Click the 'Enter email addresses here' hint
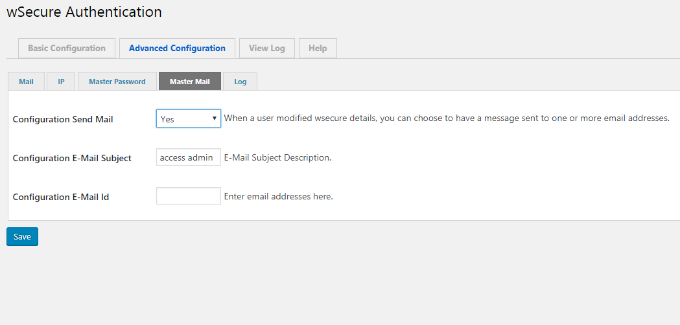Image resolution: width=680 pixels, height=325 pixels. [279, 196]
